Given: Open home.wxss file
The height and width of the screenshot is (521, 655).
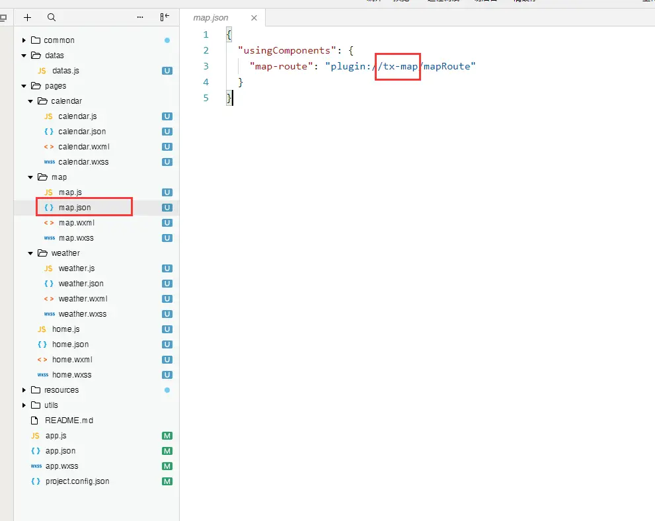Looking at the screenshot, I should click(72, 375).
